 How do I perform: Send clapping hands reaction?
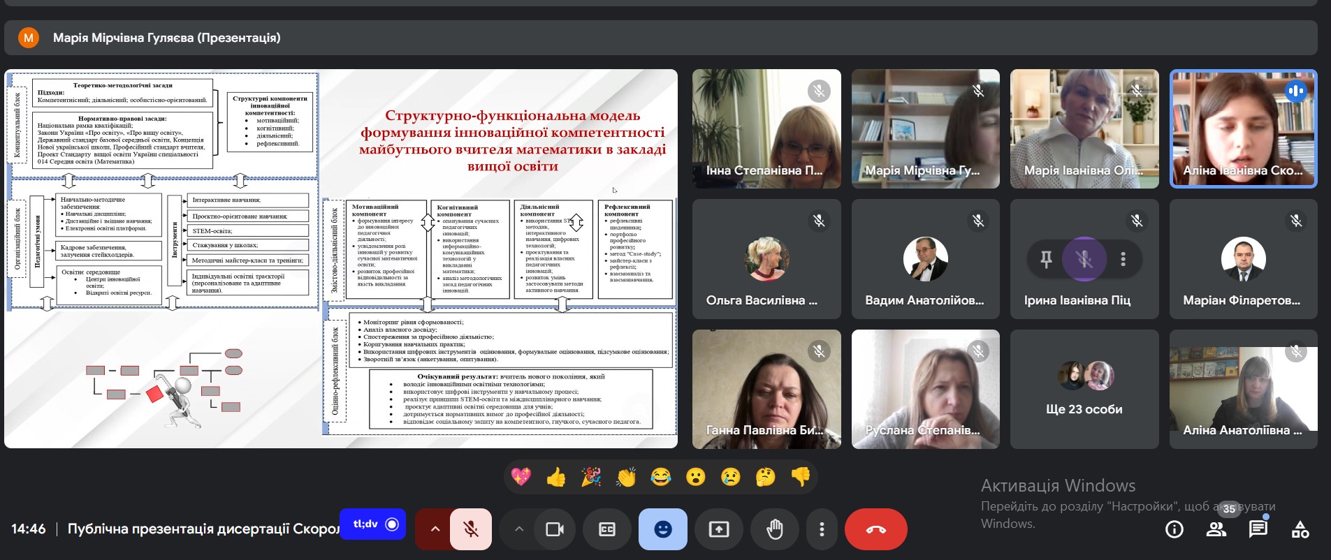pos(626,477)
